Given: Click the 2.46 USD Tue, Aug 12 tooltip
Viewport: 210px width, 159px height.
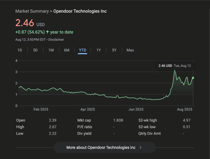Looking at the screenshot, I should pos(175,66).
